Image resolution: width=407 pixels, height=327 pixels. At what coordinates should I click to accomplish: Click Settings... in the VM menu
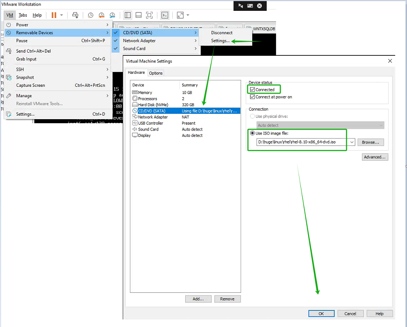58,114
